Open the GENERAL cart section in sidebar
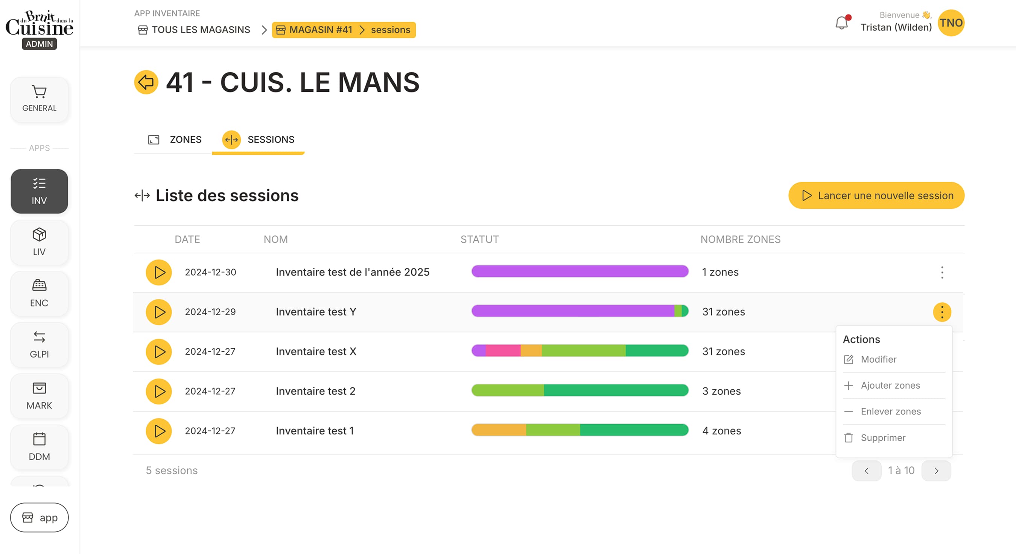Screen dimensions: 1016x554 point(39,99)
